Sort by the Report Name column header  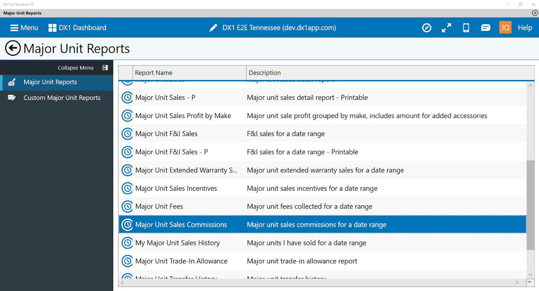click(x=189, y=73)
